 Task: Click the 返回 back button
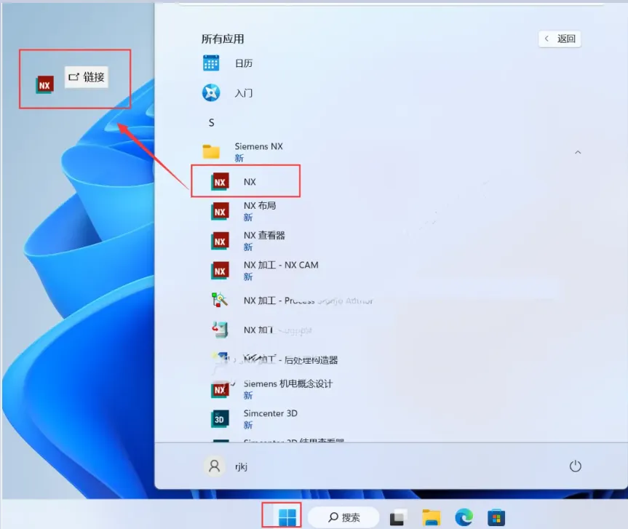point(560,39)
